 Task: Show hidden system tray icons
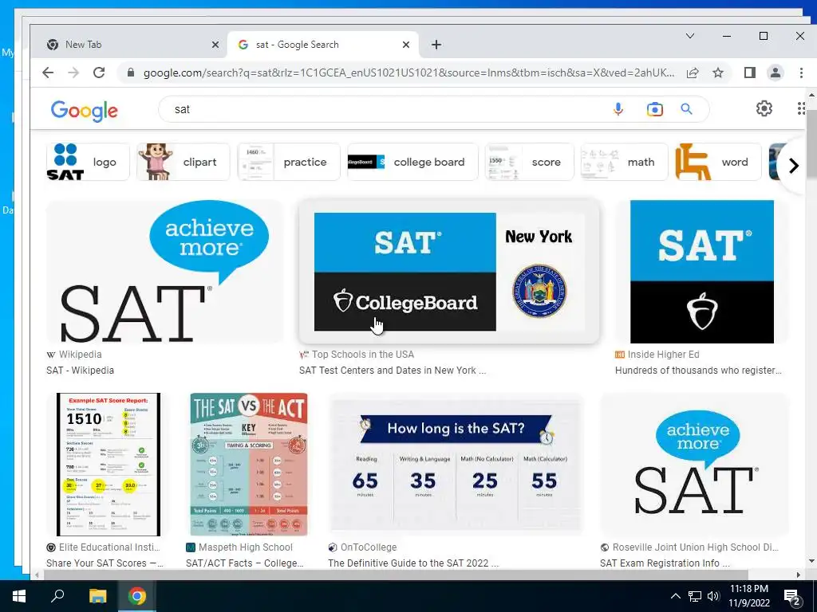[675, 596]
